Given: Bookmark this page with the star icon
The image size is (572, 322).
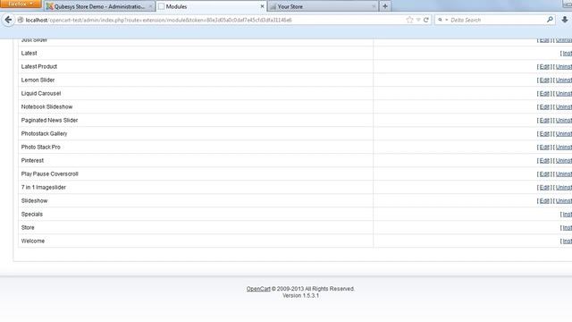Looking at the screenshot, I should pyautogui.click(x=409, y=20).
